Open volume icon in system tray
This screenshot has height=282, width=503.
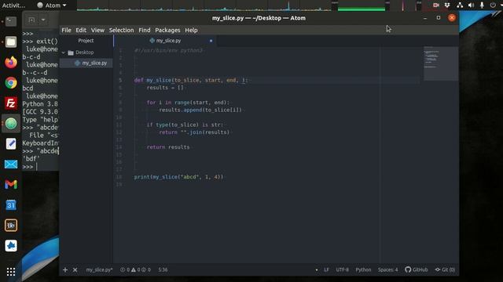point(471,5)
